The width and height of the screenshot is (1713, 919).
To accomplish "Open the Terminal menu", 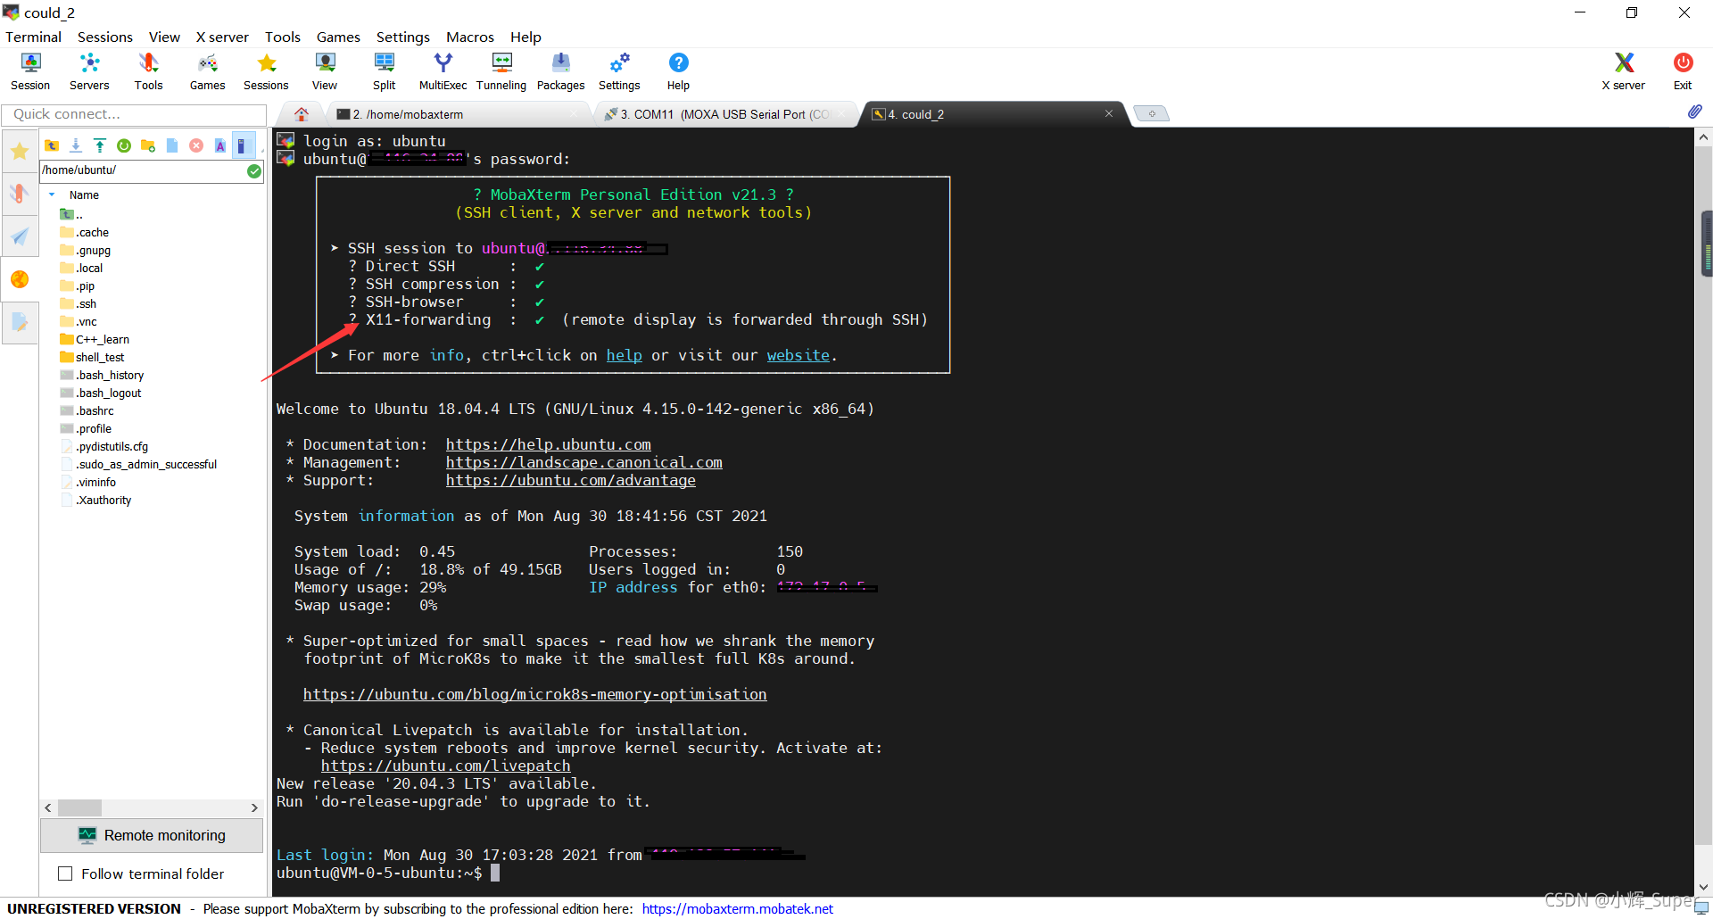I will (33, 37).
